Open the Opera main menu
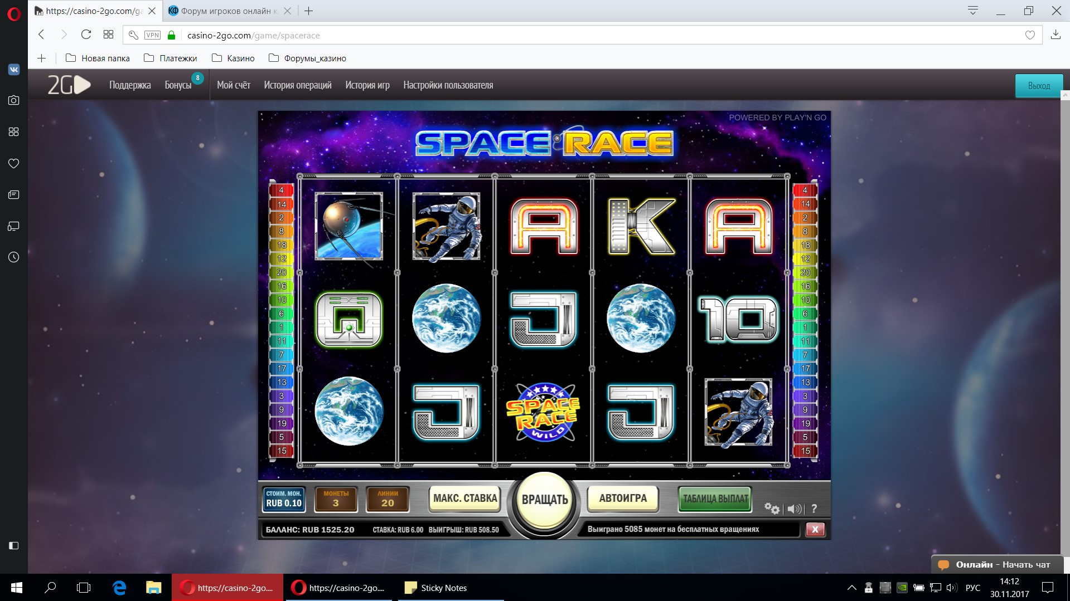 point(14,13)
